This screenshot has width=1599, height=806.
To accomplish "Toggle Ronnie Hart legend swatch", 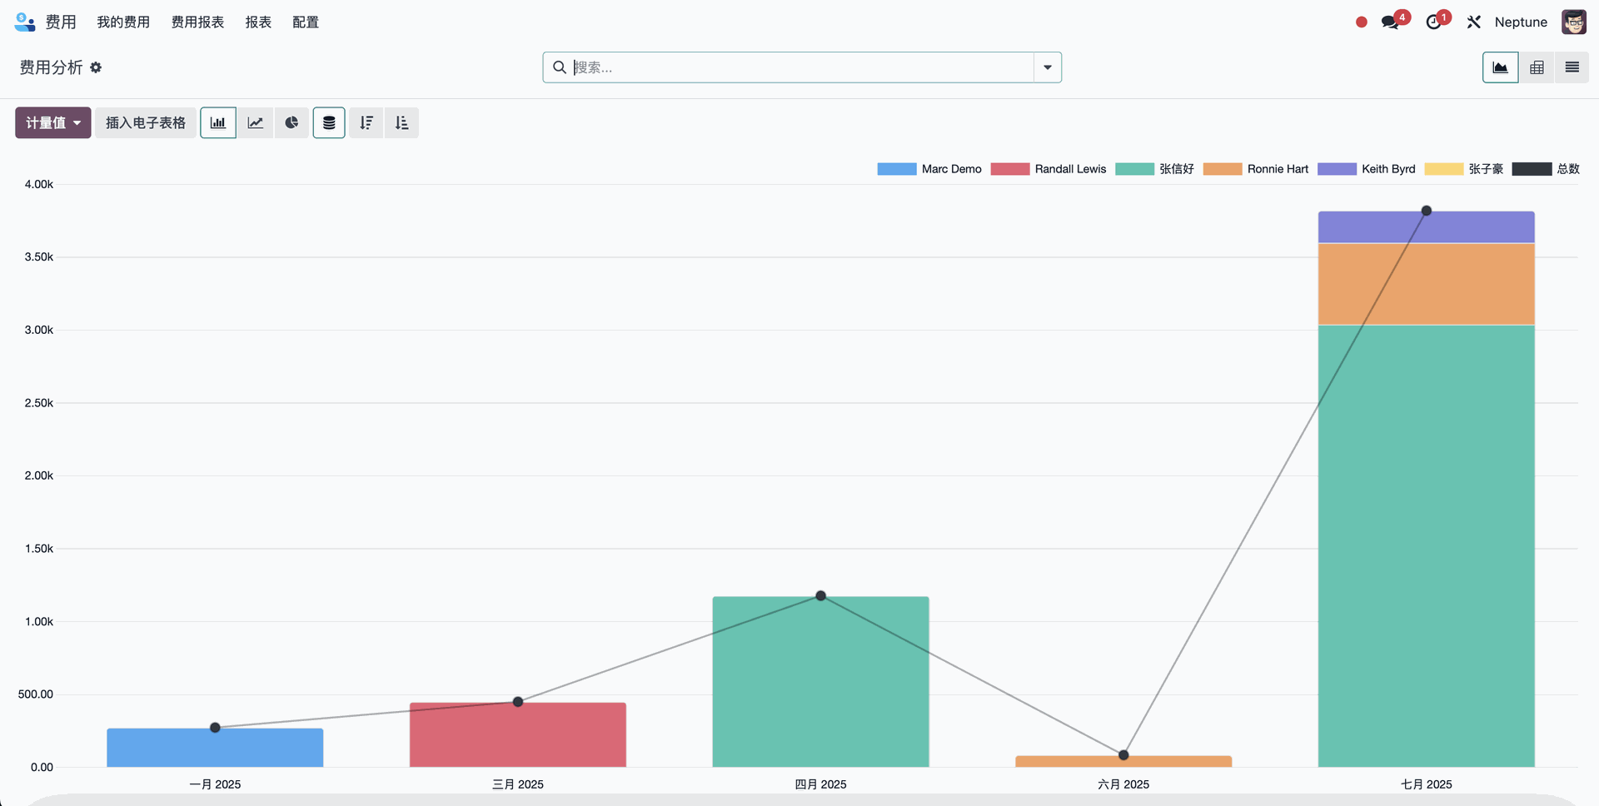I will tap(1223, 169).
